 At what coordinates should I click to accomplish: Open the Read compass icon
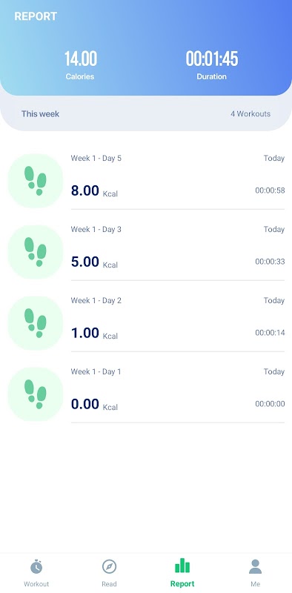109,566
